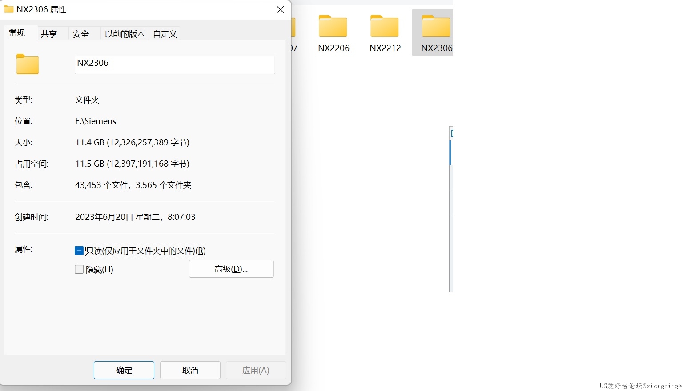Screen dimensions: 683x391
Task: Click the type value 文件夹
Action: [87, 100]
